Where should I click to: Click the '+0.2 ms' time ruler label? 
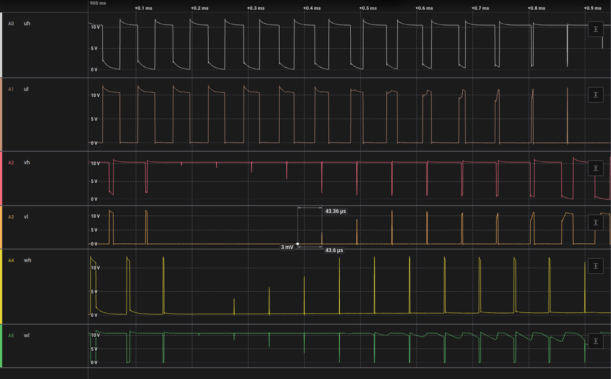point(200,8)
